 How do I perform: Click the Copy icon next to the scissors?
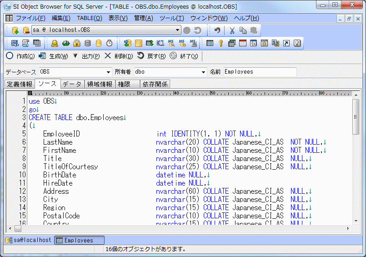click(x=243, y=30)
